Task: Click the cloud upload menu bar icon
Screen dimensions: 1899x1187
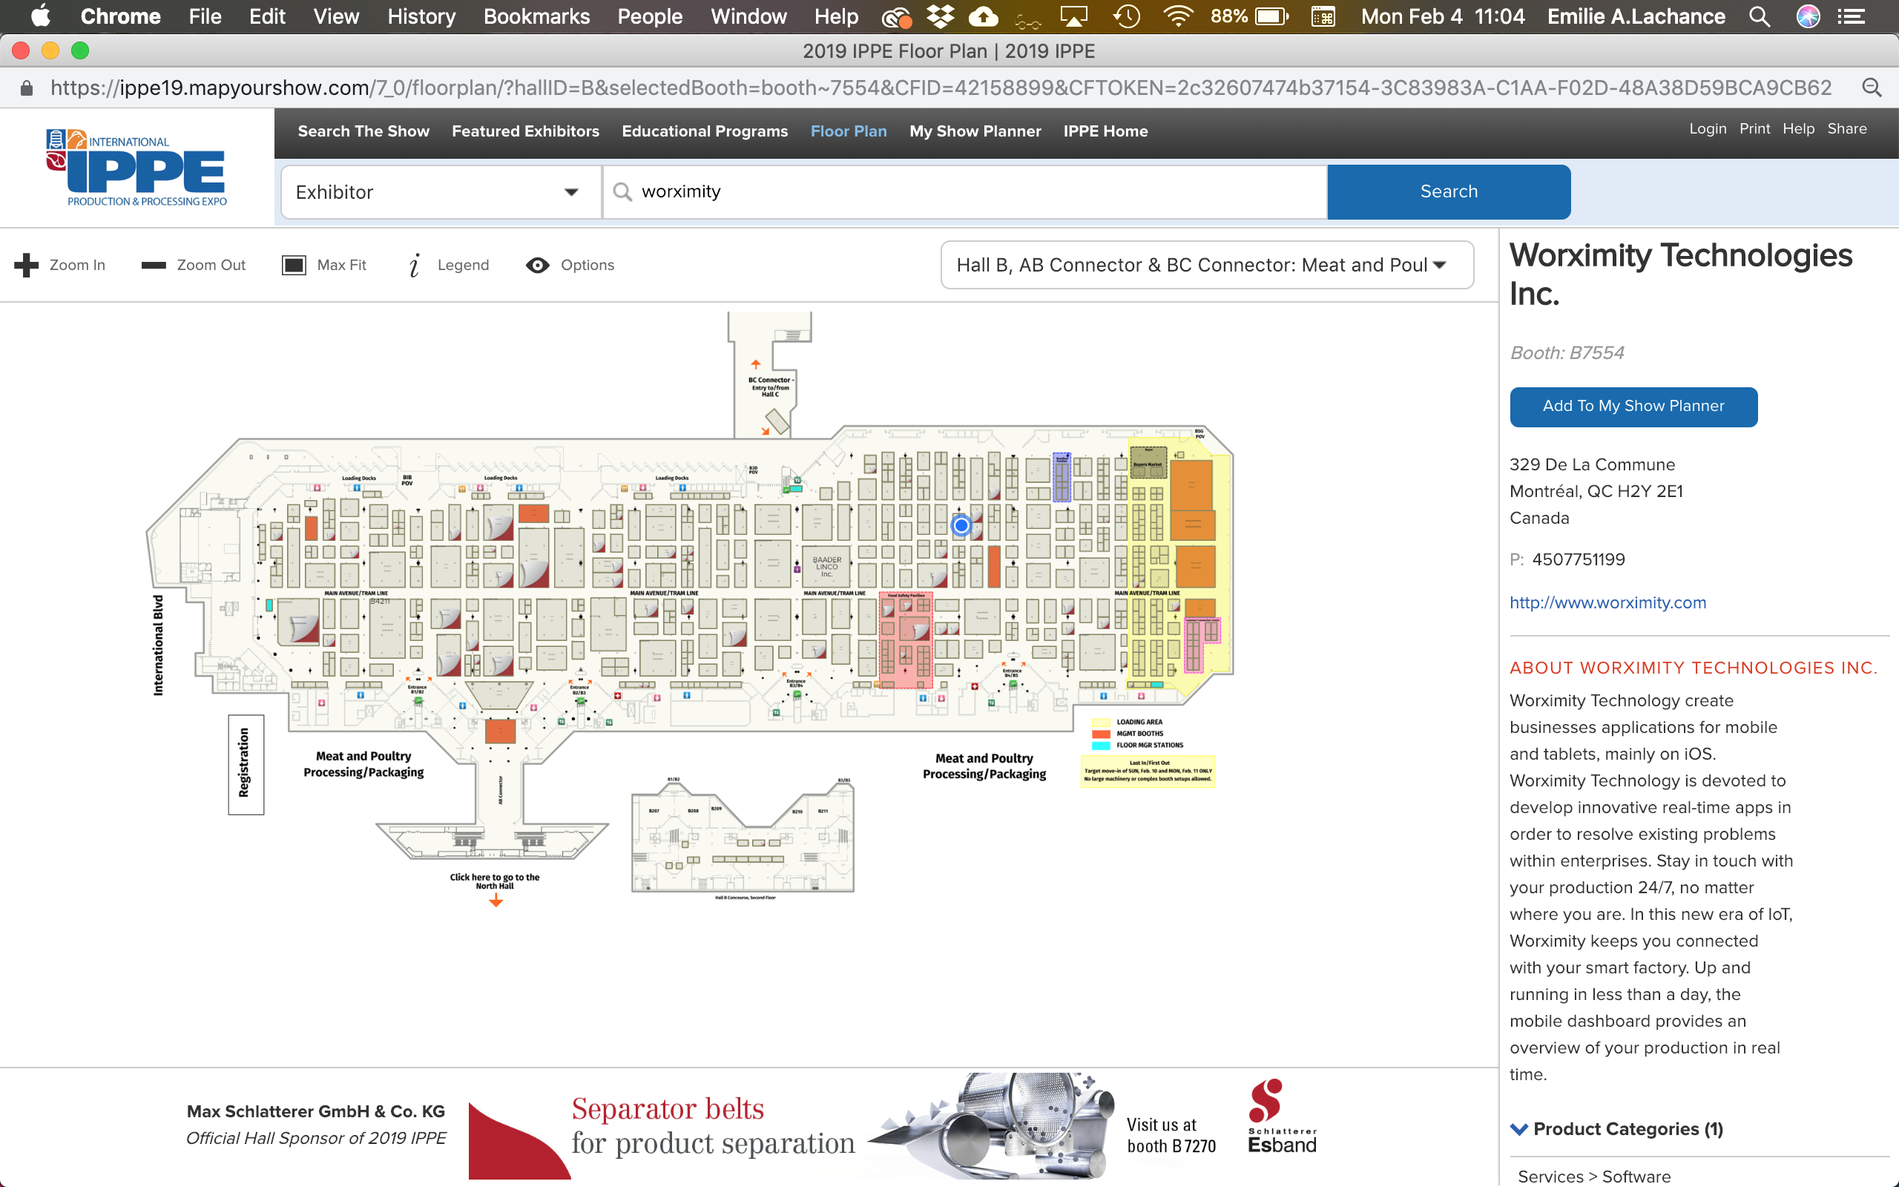Action: (983, 16)
